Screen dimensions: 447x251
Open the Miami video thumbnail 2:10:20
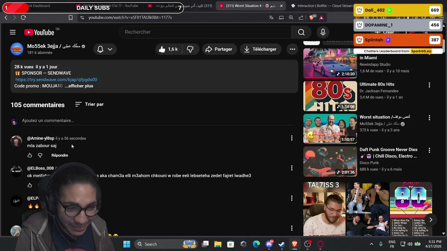pos(330,63)
